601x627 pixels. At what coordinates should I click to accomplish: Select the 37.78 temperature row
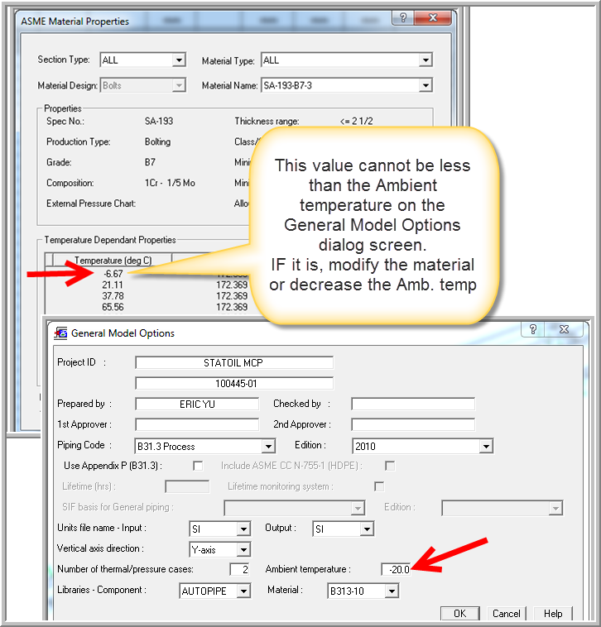coord(113,296)
